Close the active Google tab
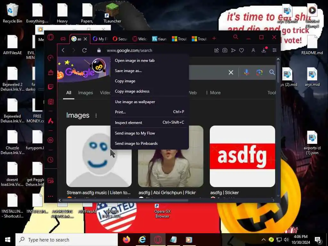This screenshot has height=246, width=328. pyautogui.click(x=85, y=39)
